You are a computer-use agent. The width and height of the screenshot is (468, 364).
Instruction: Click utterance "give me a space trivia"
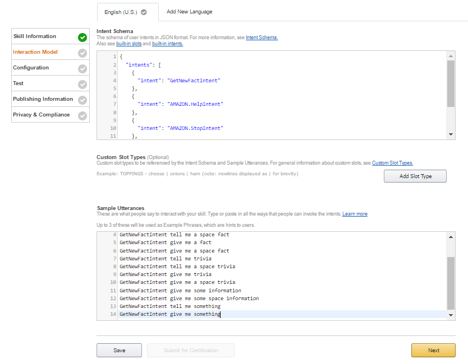[x=203, y=282]
